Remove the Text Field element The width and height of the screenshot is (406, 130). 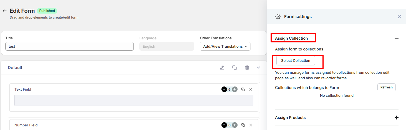click(x=251, y=89)
